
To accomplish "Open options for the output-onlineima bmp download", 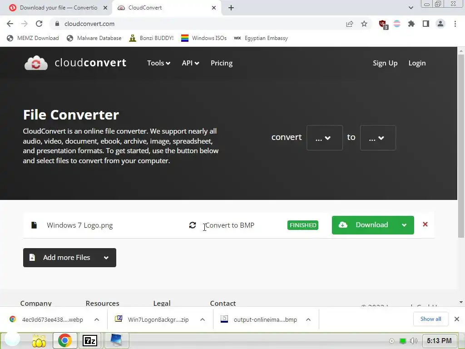I will 308,319.
